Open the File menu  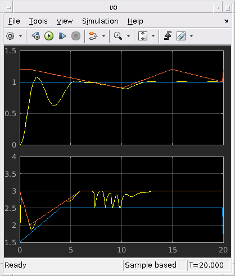coord(14,21)
